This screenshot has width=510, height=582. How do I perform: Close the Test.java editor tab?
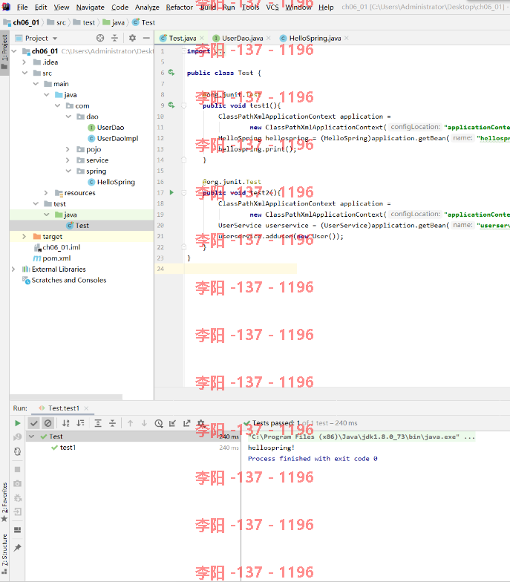click(202, 38)
